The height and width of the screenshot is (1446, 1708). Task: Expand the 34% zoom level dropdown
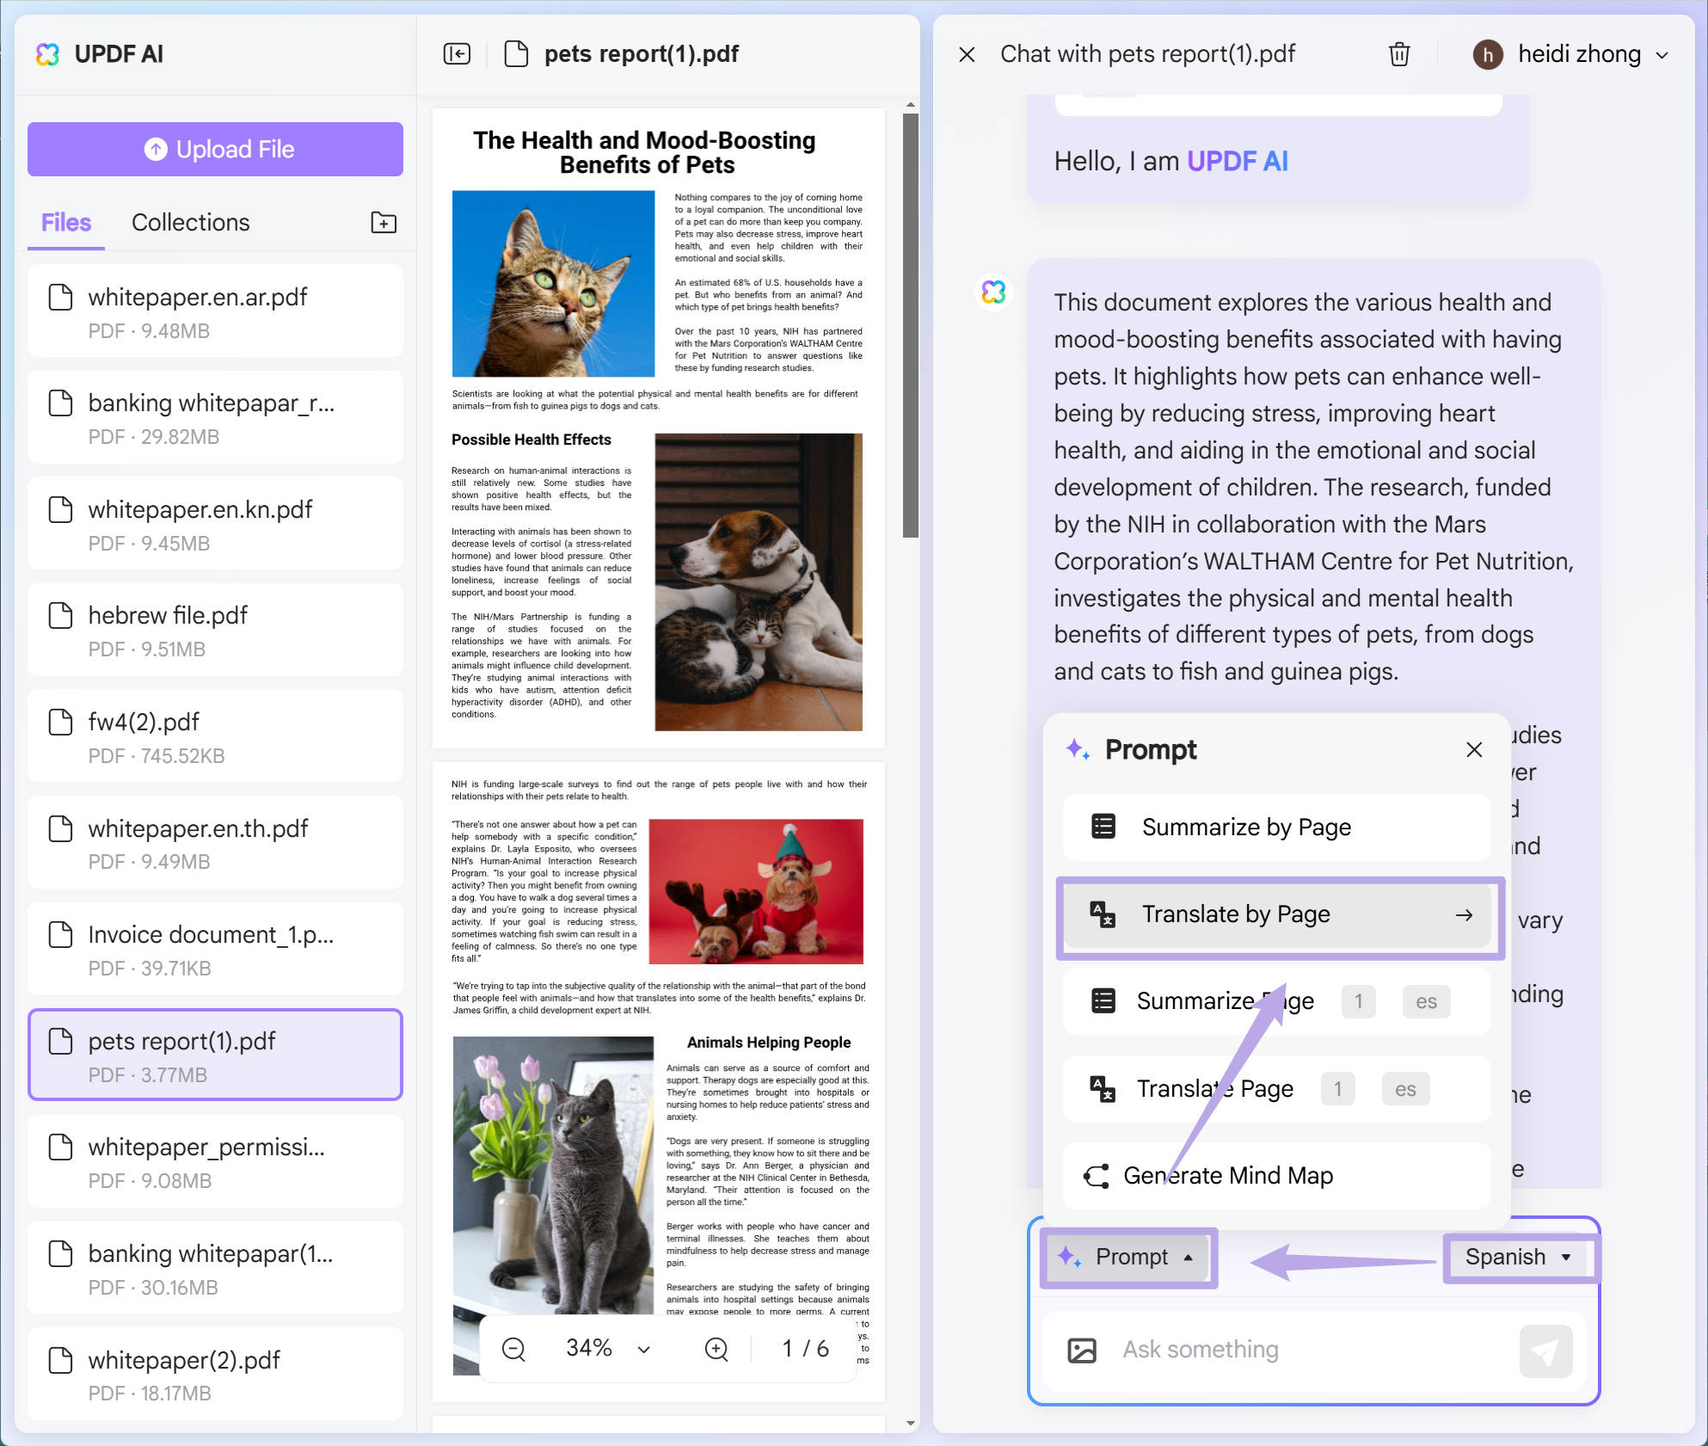643,1349
